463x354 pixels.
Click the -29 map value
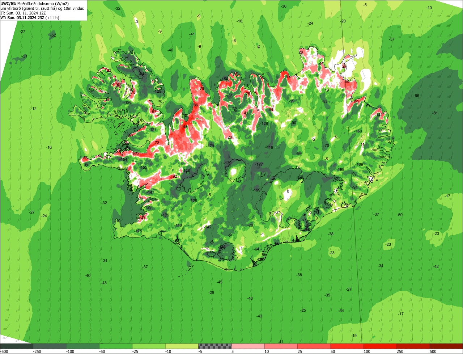point(211,292)
